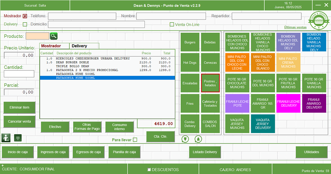Click the Repartidor input field
Image resolution: width=331 pixels, height=174 pixels.
tap(267, 16)
